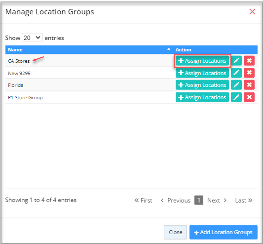The width and height of the screenshot is (263, 244).
Task: Edit CA Stores group with pencil icon
Action: coord(236,61)
